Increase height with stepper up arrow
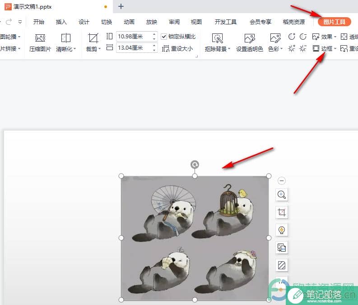 pyautogui.click(x=154, y=34)
